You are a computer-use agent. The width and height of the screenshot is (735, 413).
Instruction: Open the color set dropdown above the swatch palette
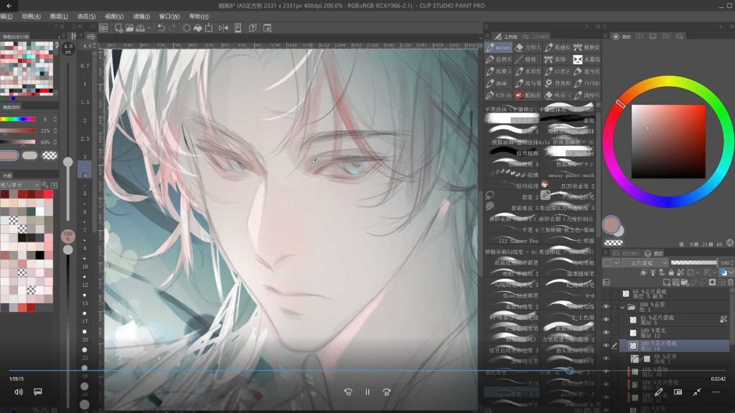click(x=21, y=185)
